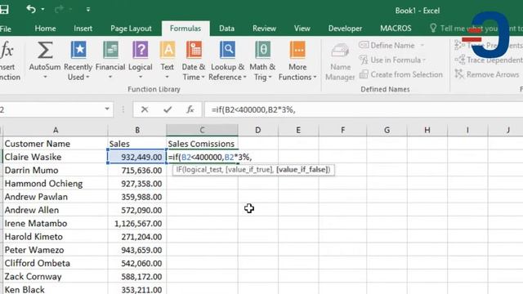Viewport: 523px width, 294px height.
Task: Click the Undo arrow icon
Action: tap(31, 9)
